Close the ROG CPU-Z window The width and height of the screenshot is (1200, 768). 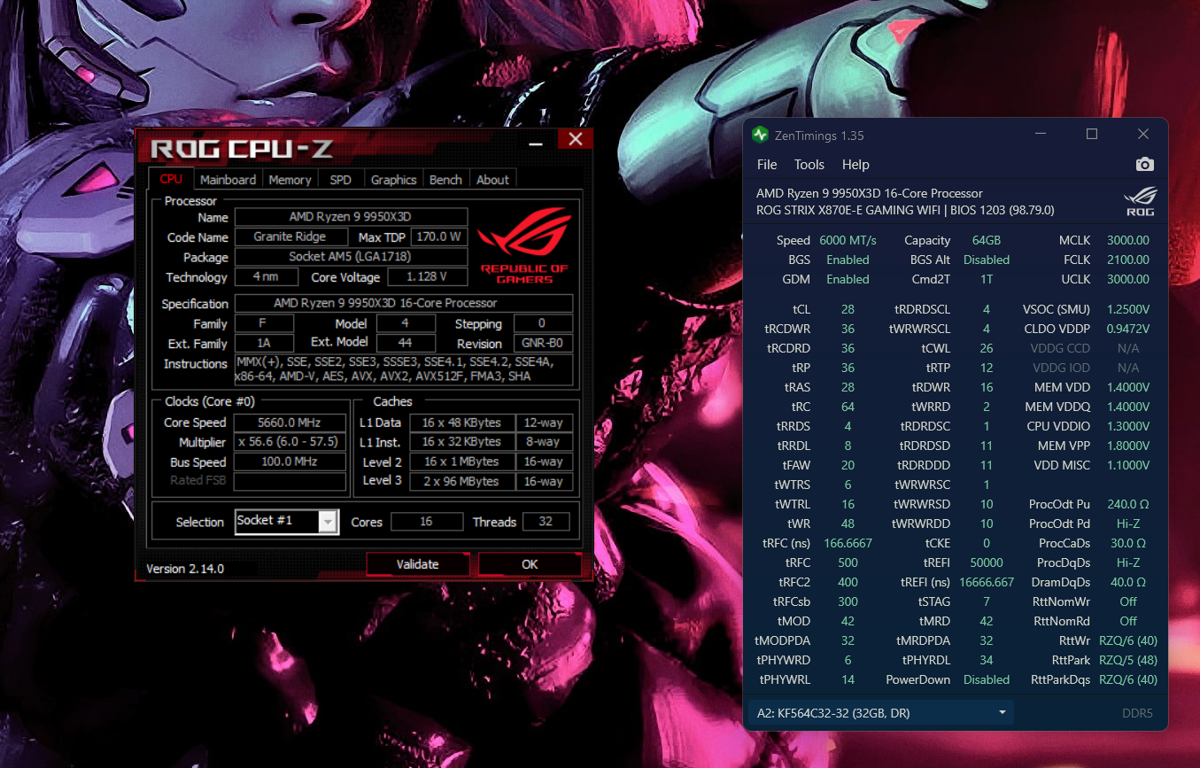(x=576, y=140)
